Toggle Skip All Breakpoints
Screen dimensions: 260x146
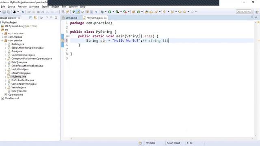point(23,12)
